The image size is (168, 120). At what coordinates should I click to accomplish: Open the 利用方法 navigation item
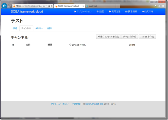[x=115, y=11]
